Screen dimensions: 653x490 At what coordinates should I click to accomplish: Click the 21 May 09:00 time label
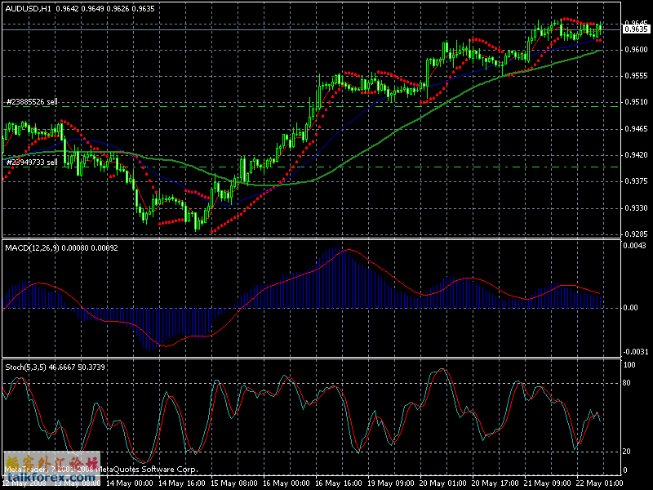click(x=547, y=483)
